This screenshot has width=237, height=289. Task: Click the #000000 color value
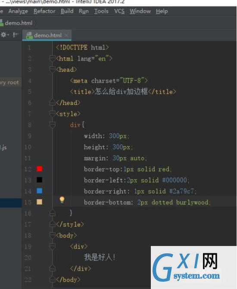point(175,180)
